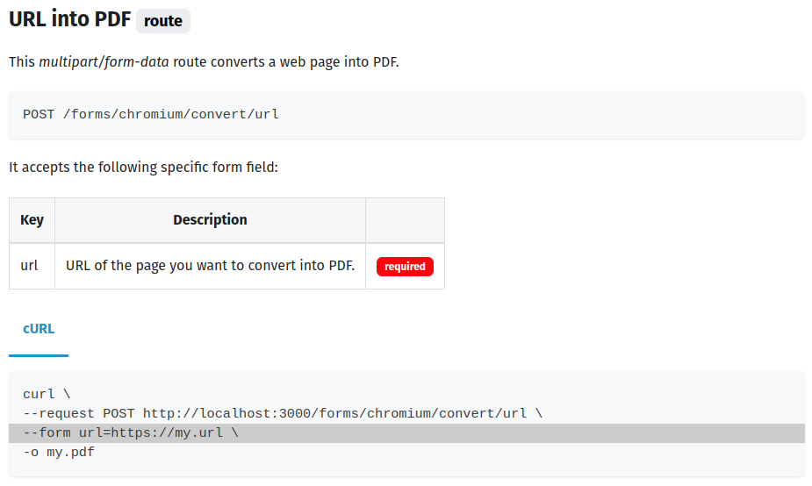Click the "It accepts the following" sentence
The image size is (812, 486).
point(143,167)
